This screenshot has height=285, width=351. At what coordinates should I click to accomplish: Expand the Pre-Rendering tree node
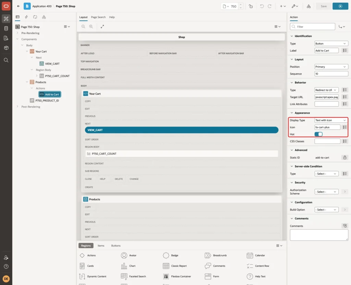pyautogui.click(x=17, y=33)
